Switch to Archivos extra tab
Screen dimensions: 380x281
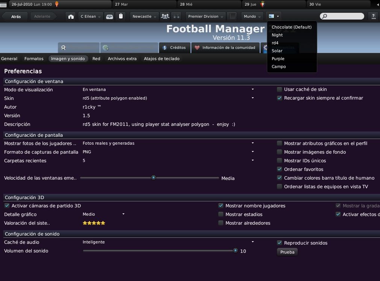122,59
